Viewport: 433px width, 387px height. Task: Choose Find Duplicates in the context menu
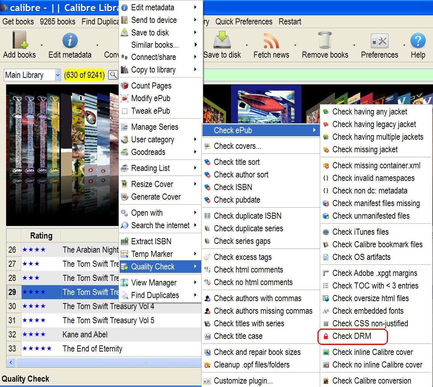160,295
